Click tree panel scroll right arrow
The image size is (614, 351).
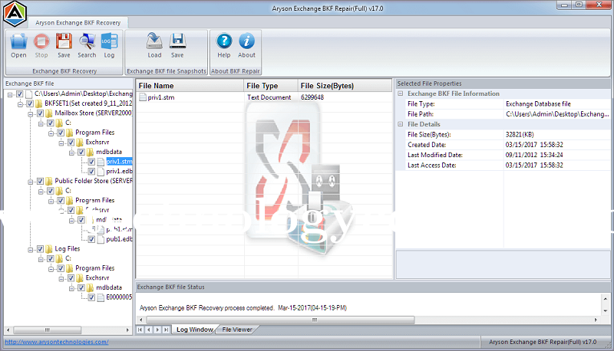point(127,330)
